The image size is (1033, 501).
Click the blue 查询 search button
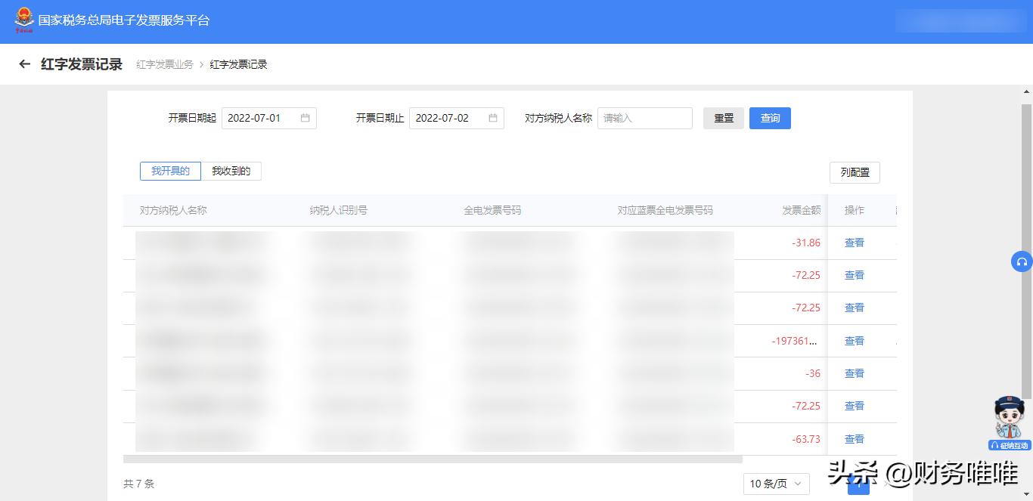tap(770, 118)
